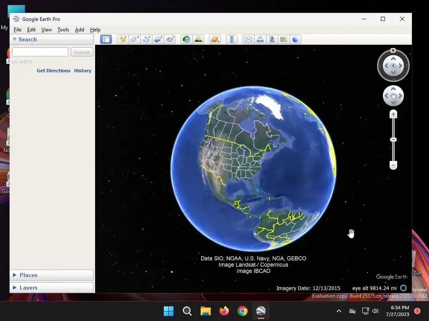Open the Tools menu
This screenshot has height=321, width=429.
63,30
